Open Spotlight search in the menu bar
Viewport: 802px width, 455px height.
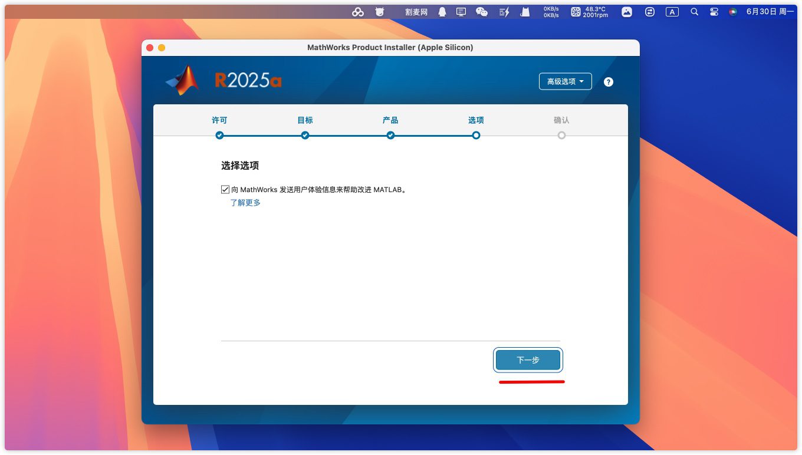(694, 12)
